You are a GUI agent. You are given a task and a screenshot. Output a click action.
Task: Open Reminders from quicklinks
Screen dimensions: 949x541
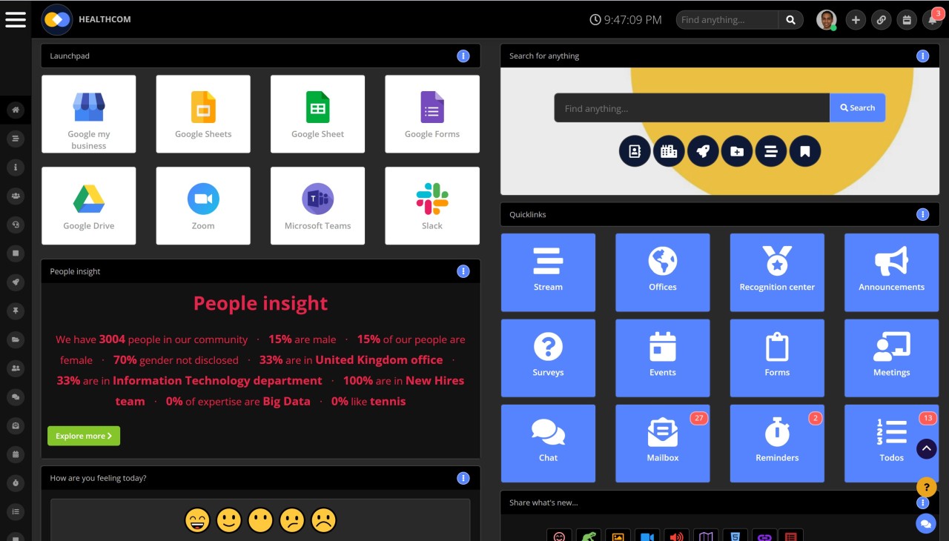coord(777,443)
